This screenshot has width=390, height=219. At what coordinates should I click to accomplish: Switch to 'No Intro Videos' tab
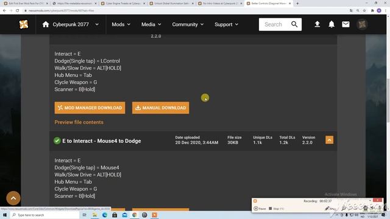pyautogui.click(x=220, y=4)
